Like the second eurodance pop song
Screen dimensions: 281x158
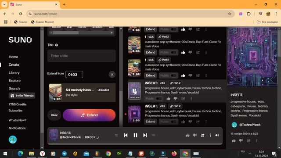pos(183,75)
